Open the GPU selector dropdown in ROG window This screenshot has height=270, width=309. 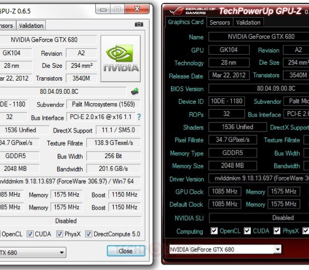pyautogui.click(x=278, y=249)
